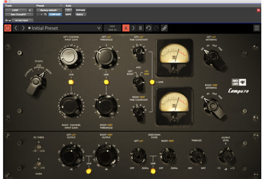The height and width of the screenshot is (179, 265).
Task: Click the Parallel dry/wet knob
Action: 197,156
